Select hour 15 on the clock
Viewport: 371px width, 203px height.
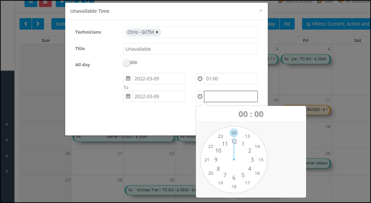pyautogui.click(x=261, y=160)
